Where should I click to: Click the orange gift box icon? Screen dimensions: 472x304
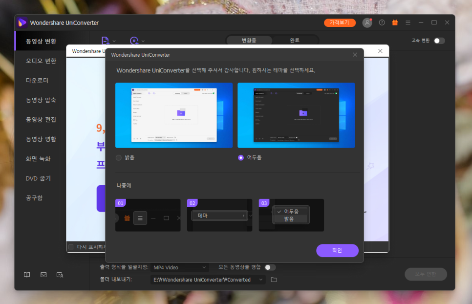click(x=395, y=22)
